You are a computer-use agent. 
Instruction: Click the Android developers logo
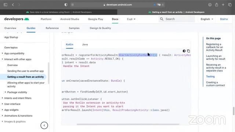click(x=17, y=19)
